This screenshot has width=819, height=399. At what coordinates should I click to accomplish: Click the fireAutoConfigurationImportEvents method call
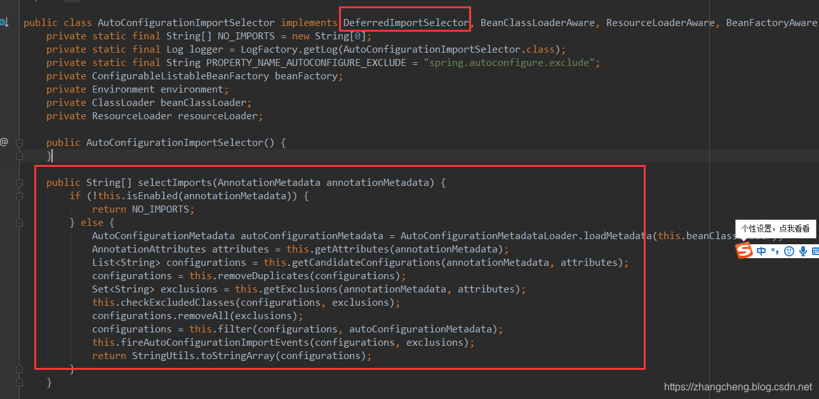pos(215,342)
